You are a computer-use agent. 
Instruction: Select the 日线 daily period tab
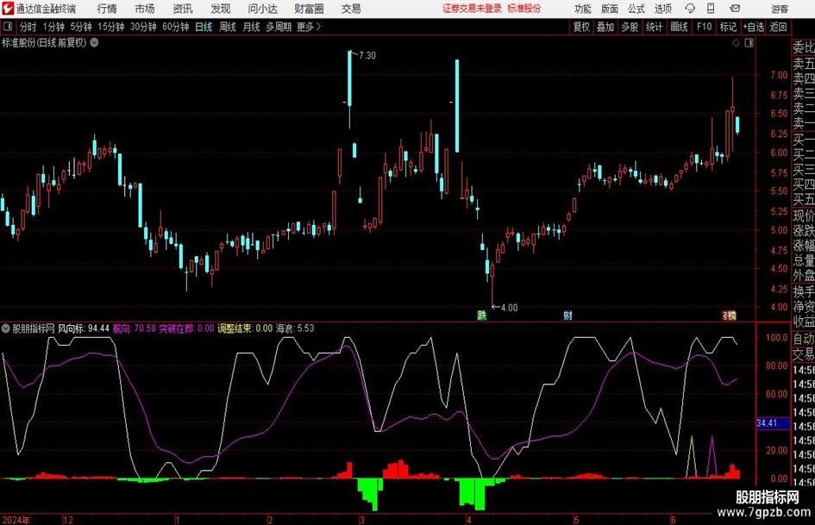tap(204, 27)
